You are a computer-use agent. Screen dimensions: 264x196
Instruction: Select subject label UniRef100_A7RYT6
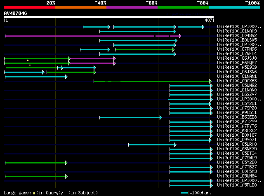pos(237,126)
